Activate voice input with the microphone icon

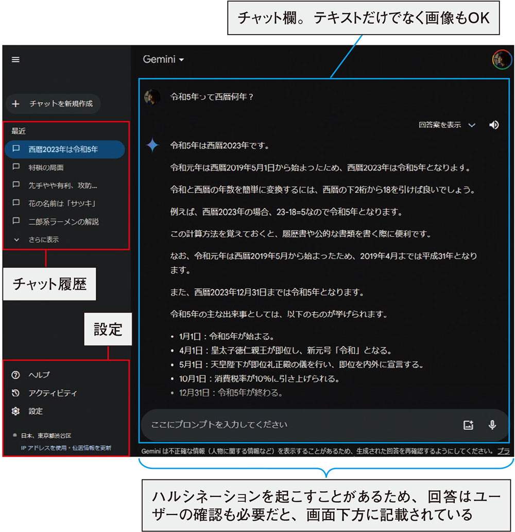[x=492, y=425]
